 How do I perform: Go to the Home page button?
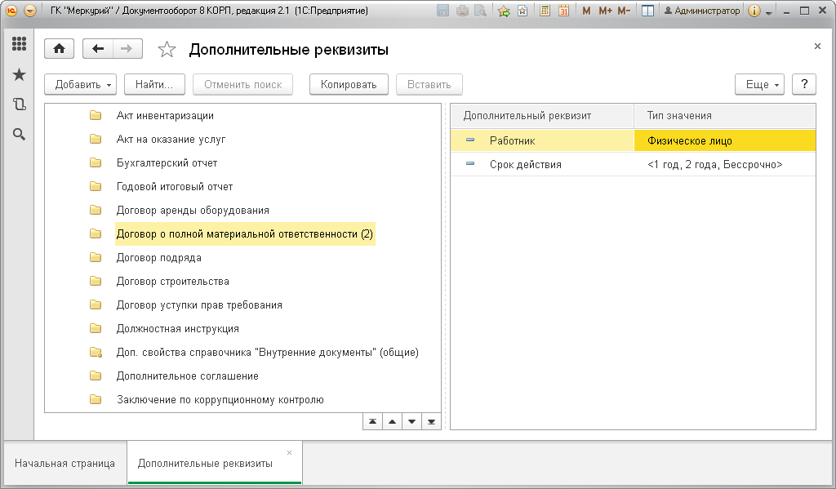59,49
